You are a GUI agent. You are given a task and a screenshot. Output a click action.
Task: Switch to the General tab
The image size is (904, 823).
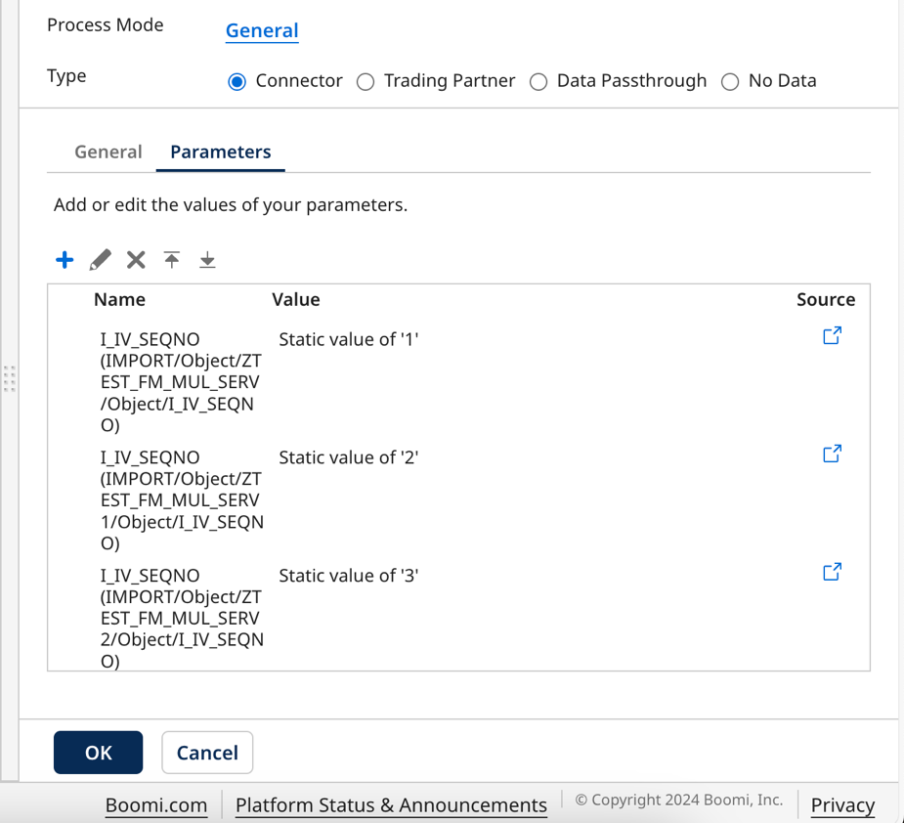pos(108,152)
